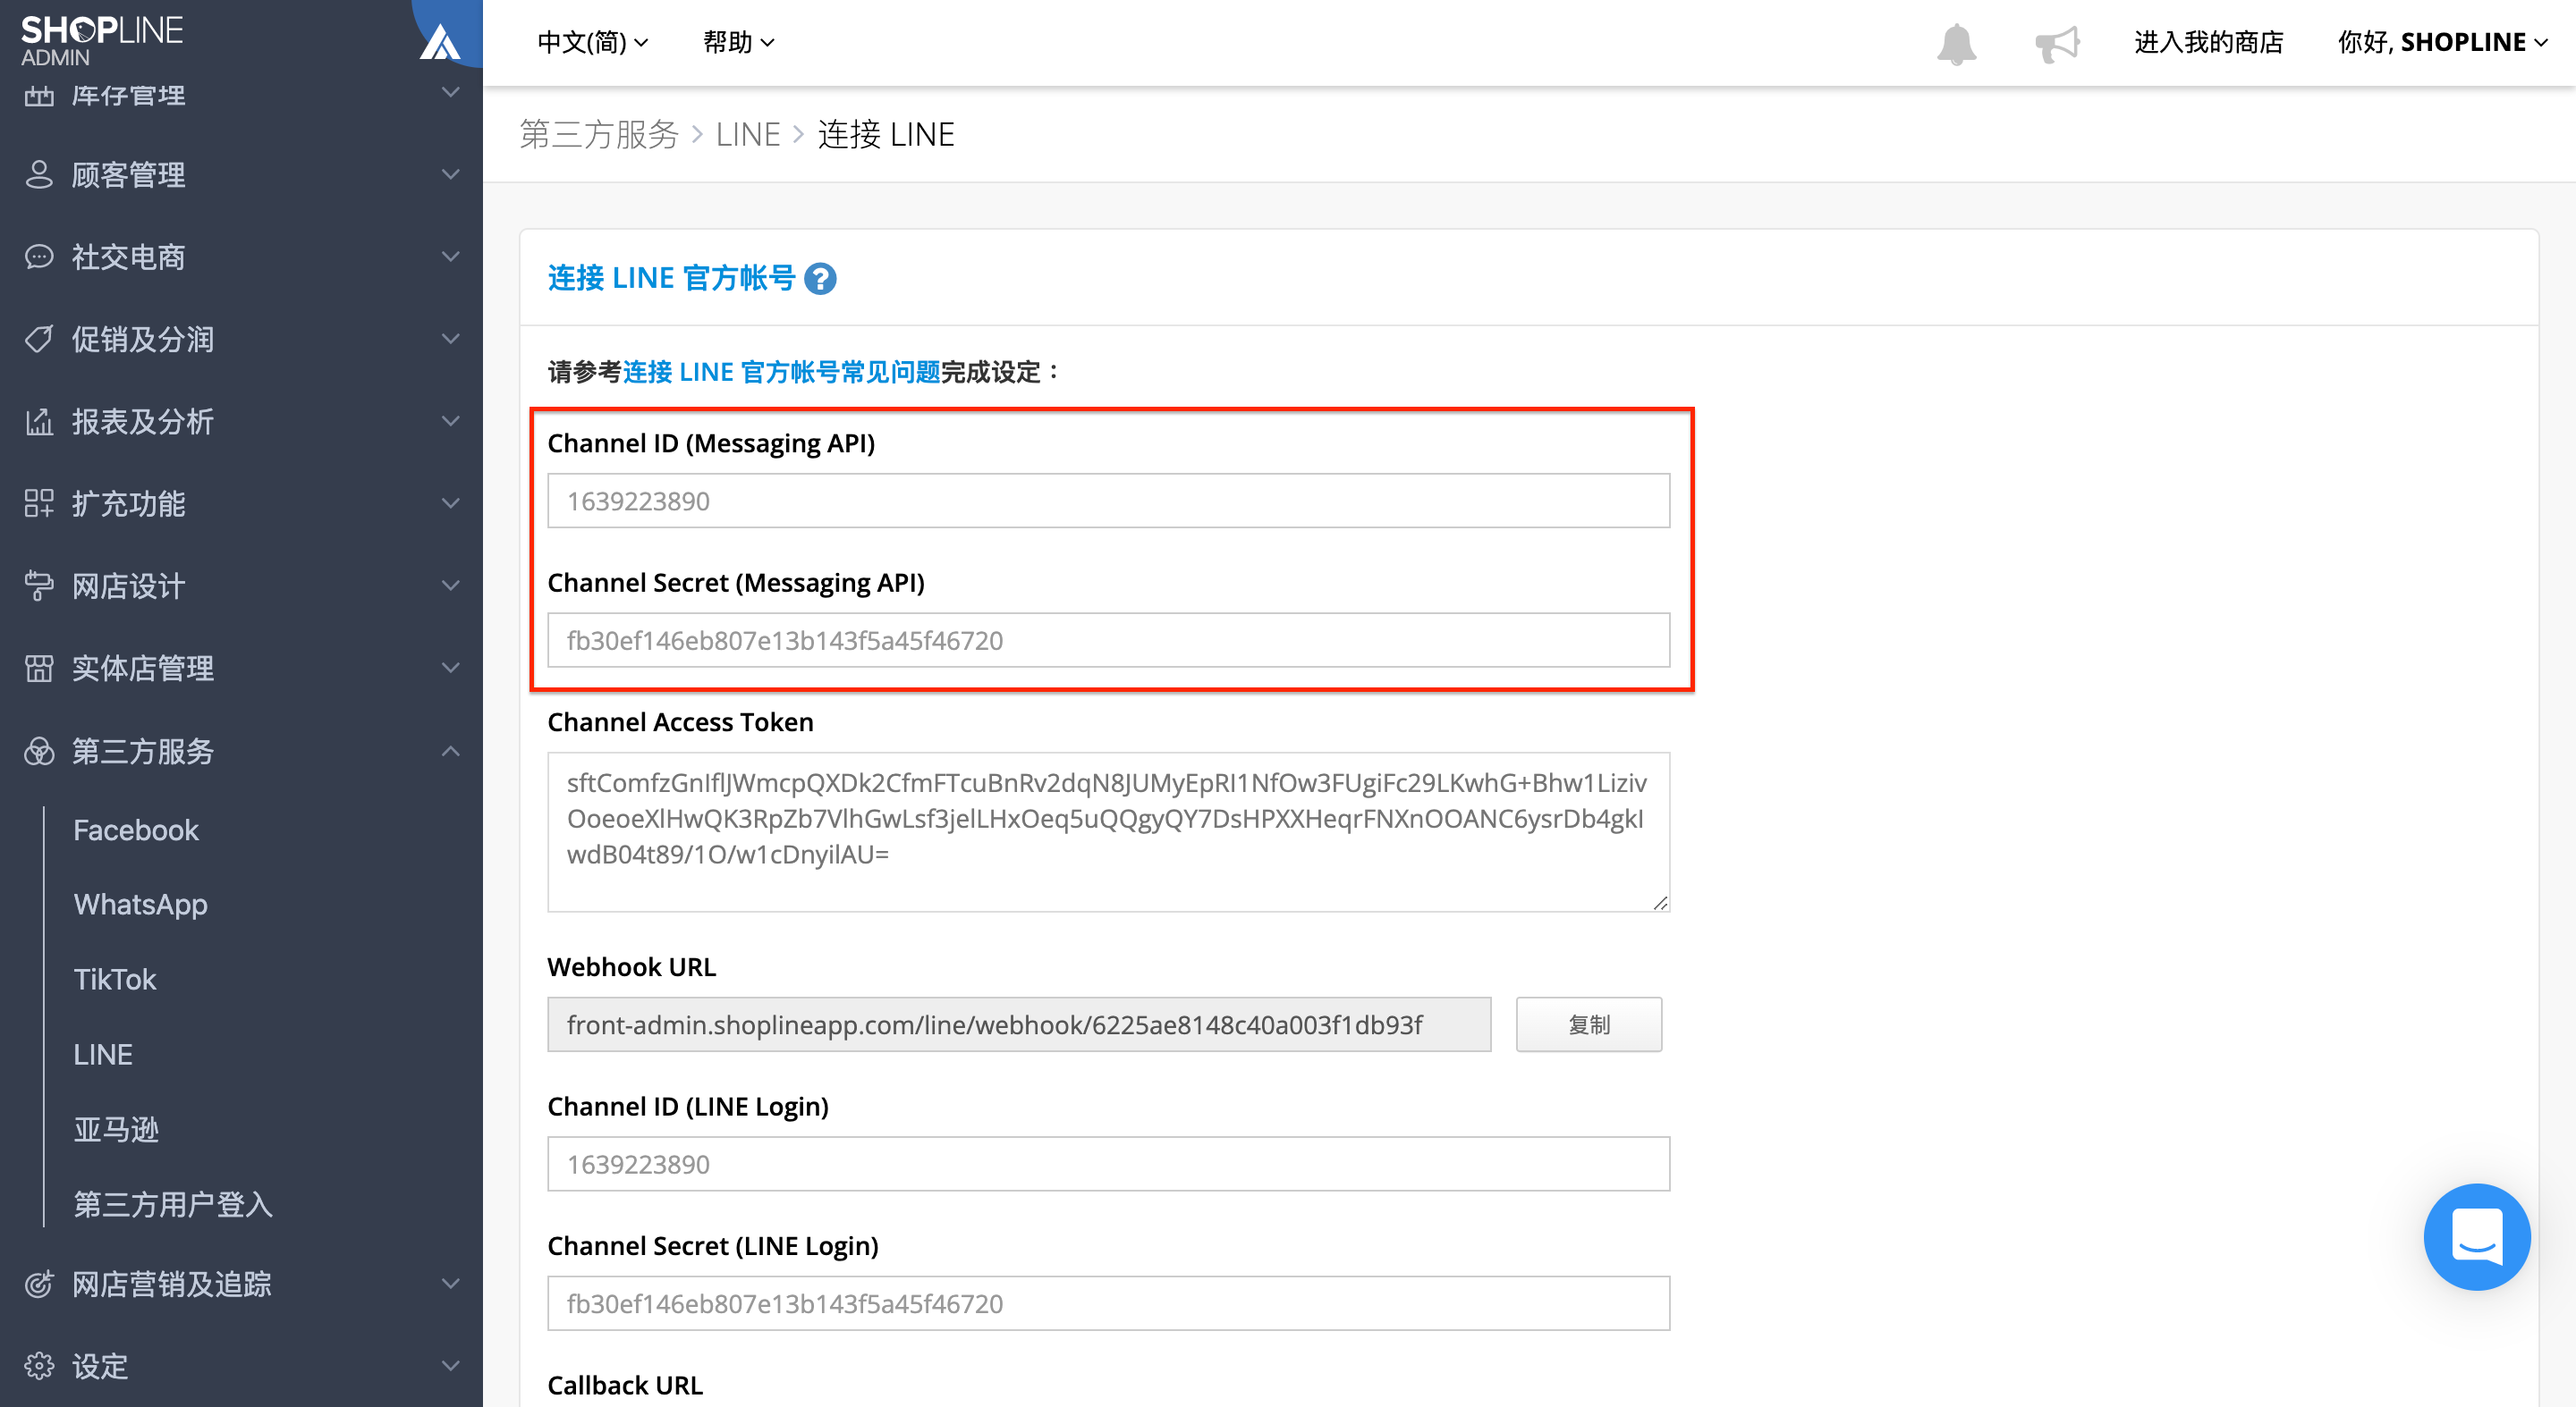
Task: Click the announcements megaphone icon
Action: pos(2058,43)
